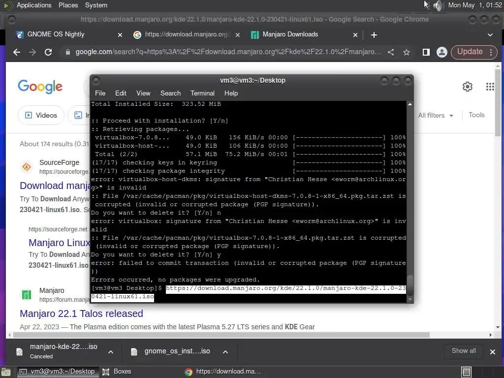Open the Chrome side panel icon
This screenshot has height=378, width=504.
(426, 52)
